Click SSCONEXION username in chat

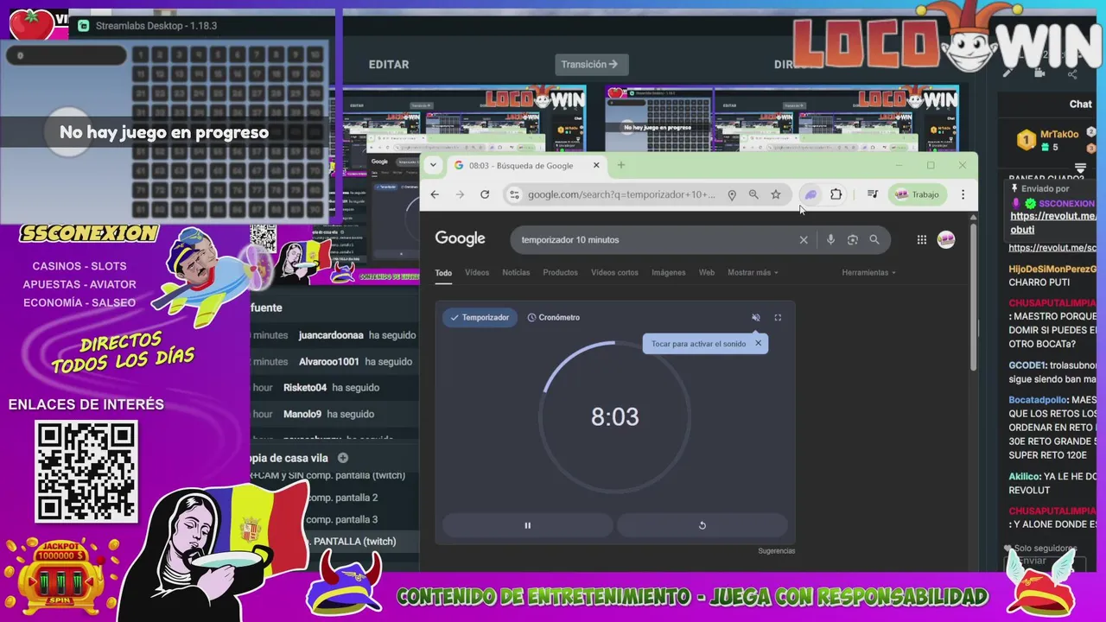[x=1066, y=204]
